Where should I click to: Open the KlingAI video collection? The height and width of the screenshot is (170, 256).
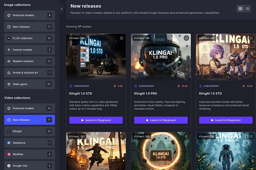[30, 131]
